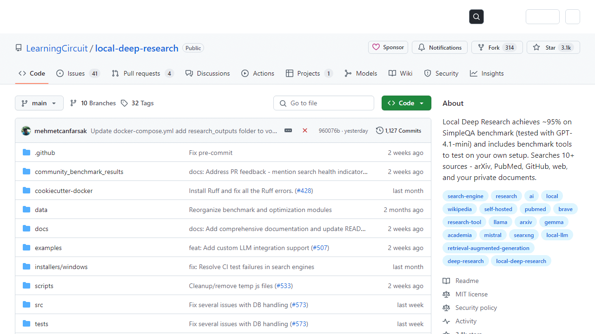The image size is (595, 334).
Task: Select the self-hosted topic tag
Action: 498,209
